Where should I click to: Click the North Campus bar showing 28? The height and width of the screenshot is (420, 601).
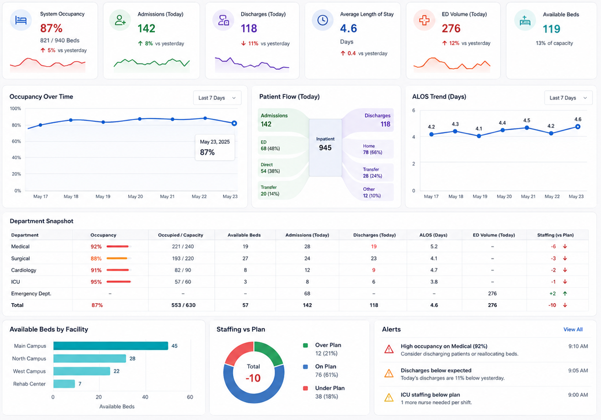[x=90, y=359]
